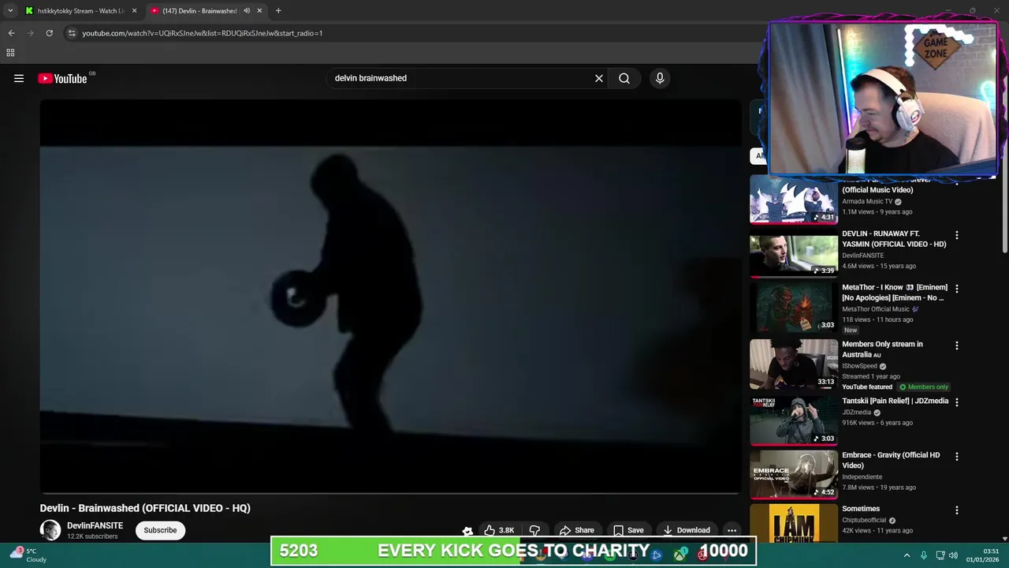Screen dimensions: 1009x568
Task: Open options menu for MetaThor video
Action: click(x=957, y=289)
